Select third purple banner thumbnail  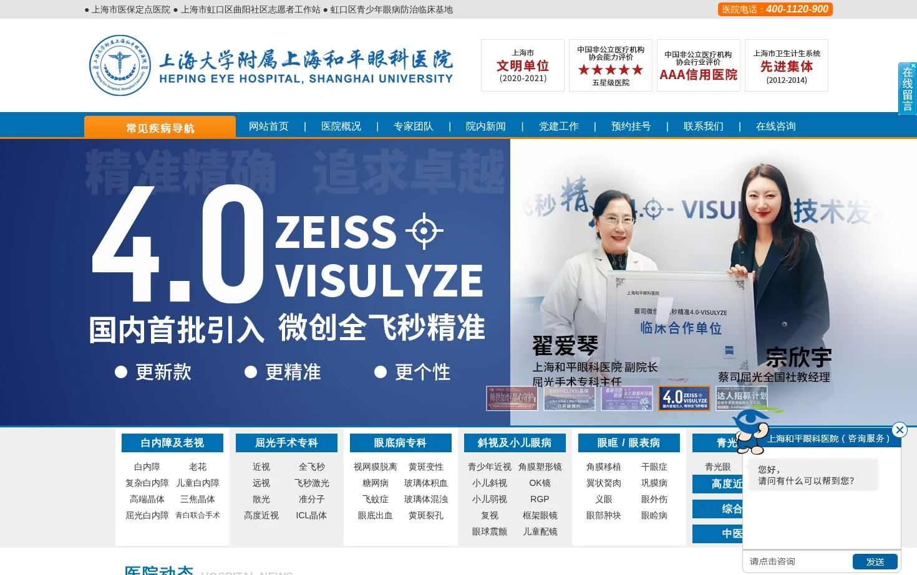point(627,398)
